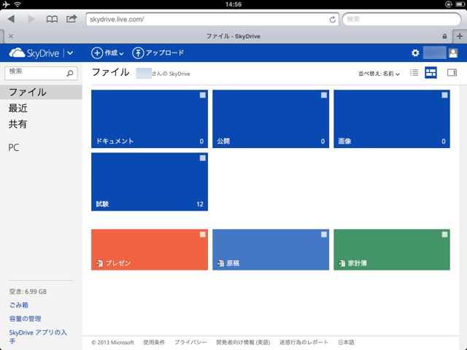Close the SkyDrive browser tab
The height and width of the screenshot is (350, 467).
[x=11, y=36]
